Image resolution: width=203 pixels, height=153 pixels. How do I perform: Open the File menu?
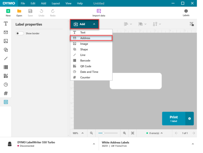pos(23,3)
